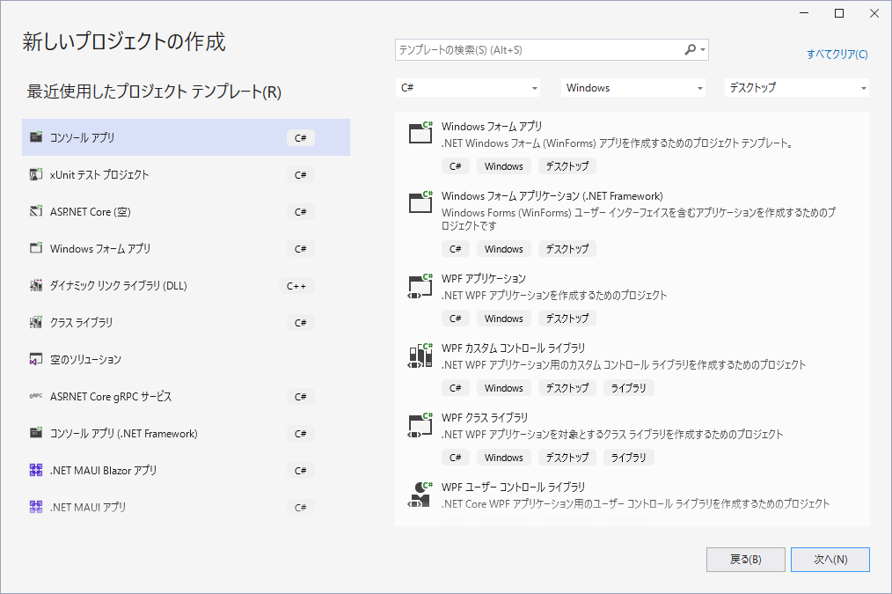Click the WPF カスタム コントロール ライブラリ icon

420,356
